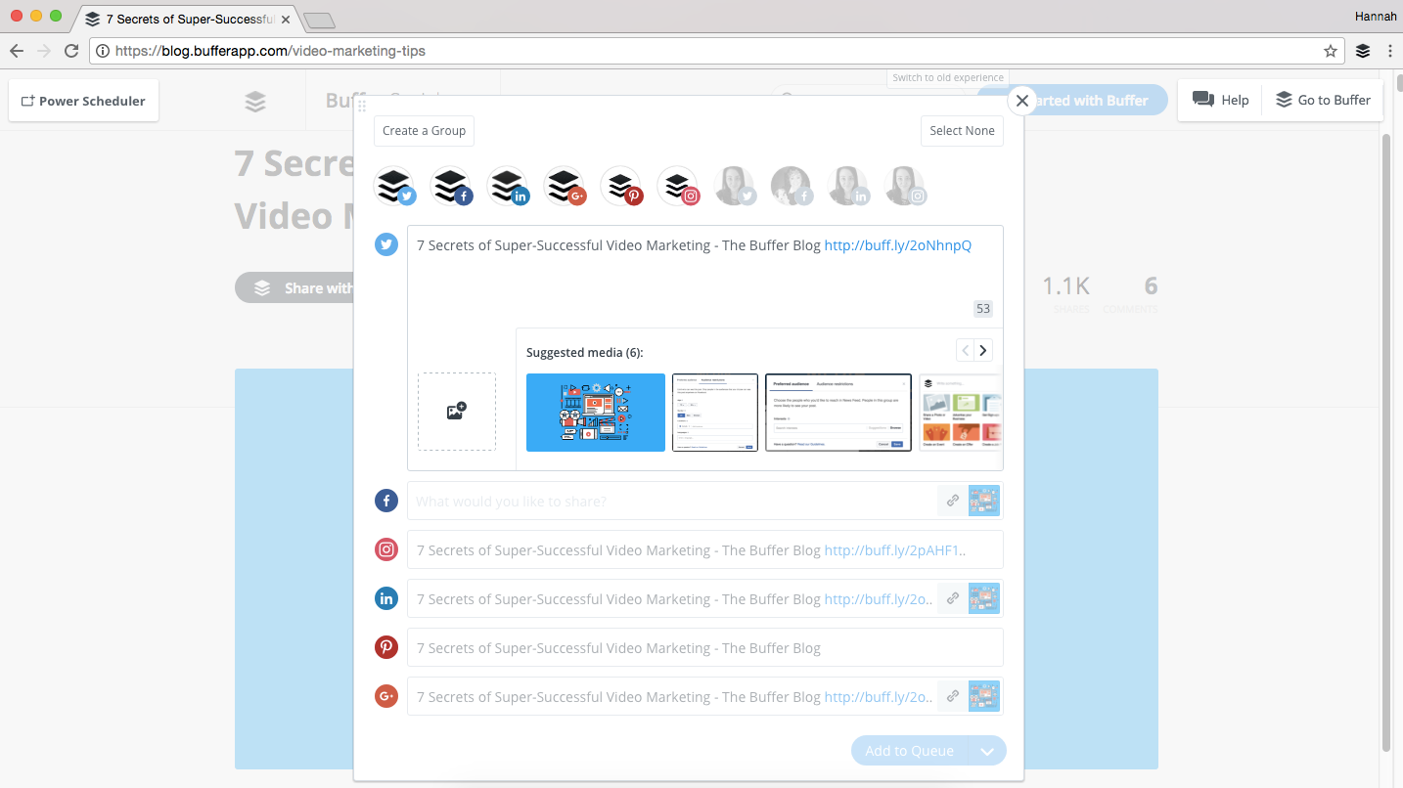The height and width of the screenshot is (788, 1403).
Task: Click the Go to Buffer icon
Action: 1284,100
